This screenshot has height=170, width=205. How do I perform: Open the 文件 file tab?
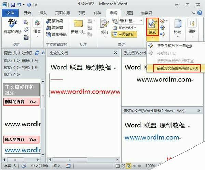[x=10, y=13]
